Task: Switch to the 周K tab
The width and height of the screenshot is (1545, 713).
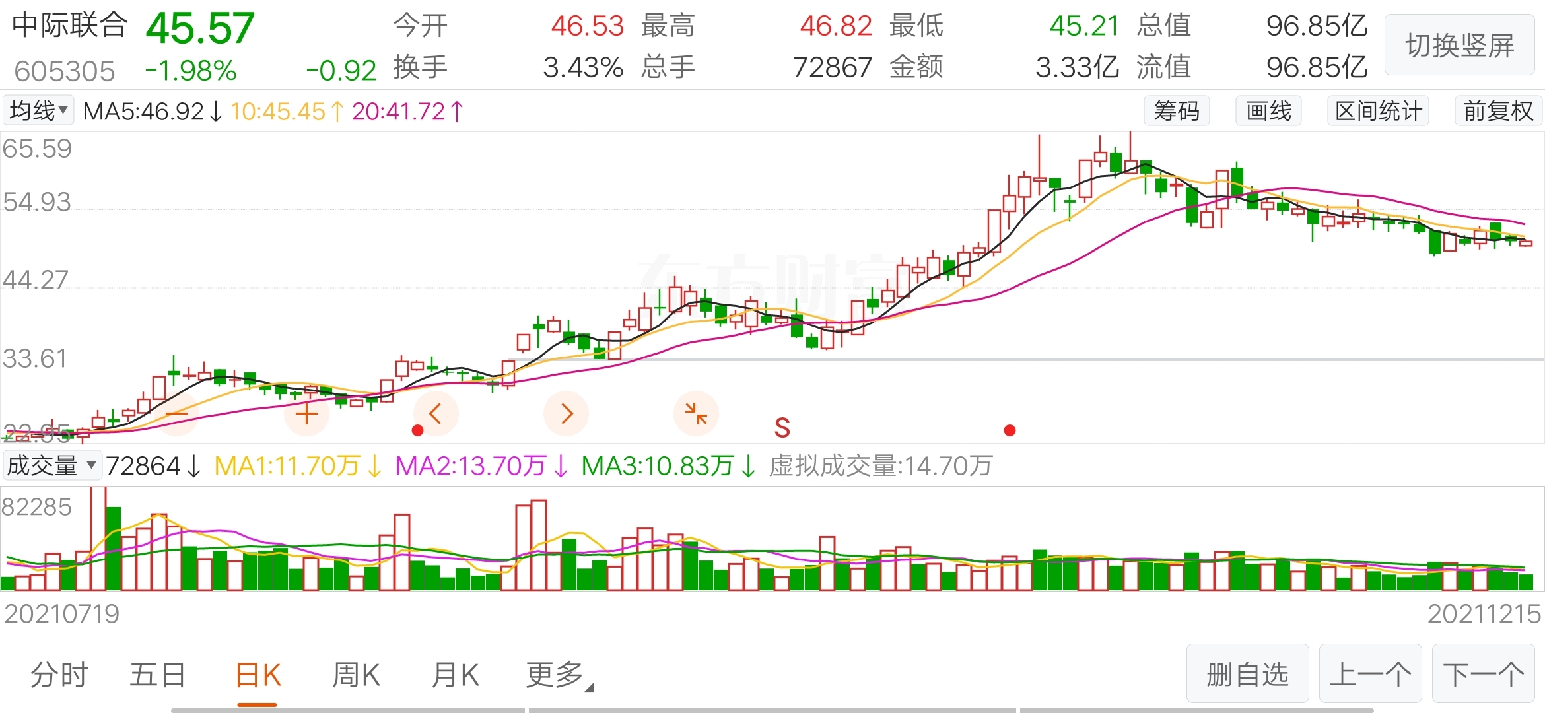Action: [356, 675]
